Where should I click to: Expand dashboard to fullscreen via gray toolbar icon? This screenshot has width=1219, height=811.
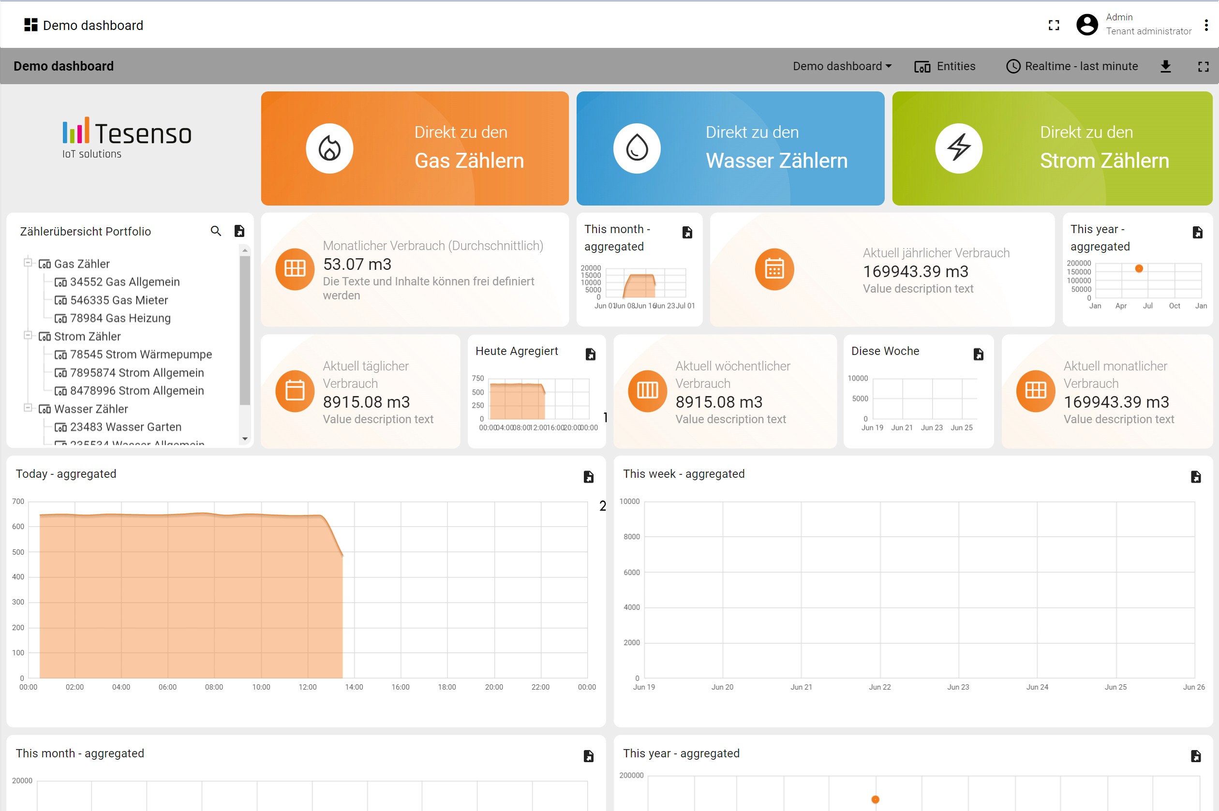pyautogui.click(x=1203, y=66)
